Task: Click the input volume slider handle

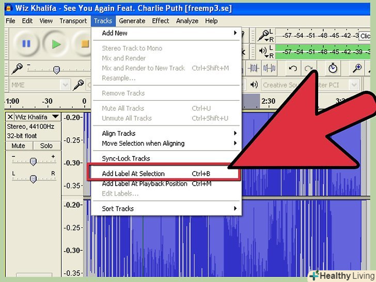Action: pyautogui.click(x=56, y=70)
